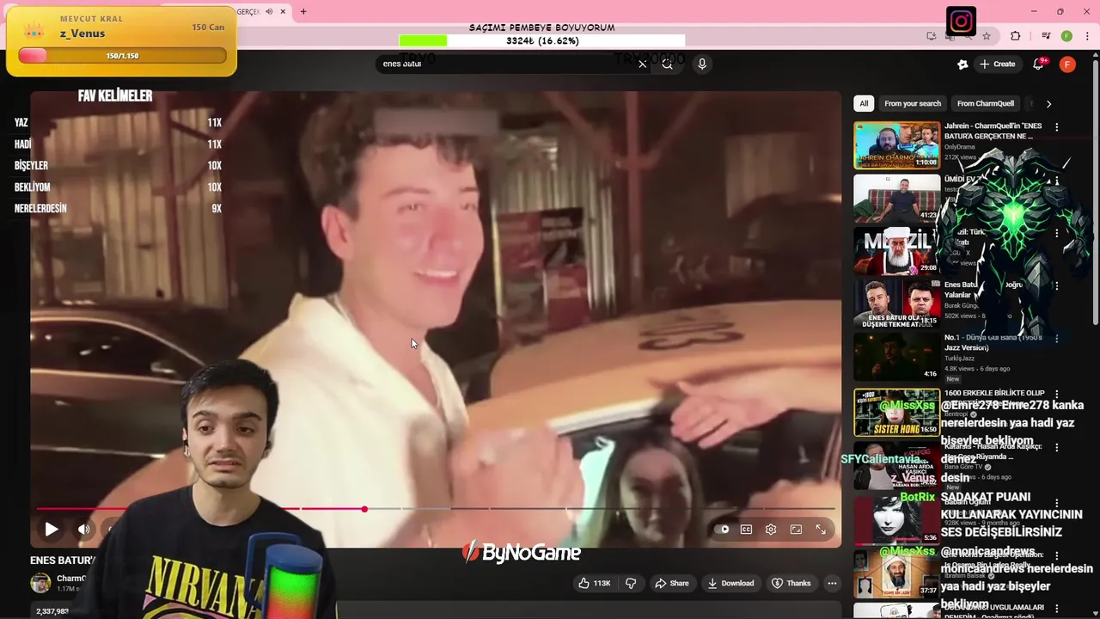Open the '1600 ERKEKLE BİRLİKTE OLUP' title link

point(994,393)
